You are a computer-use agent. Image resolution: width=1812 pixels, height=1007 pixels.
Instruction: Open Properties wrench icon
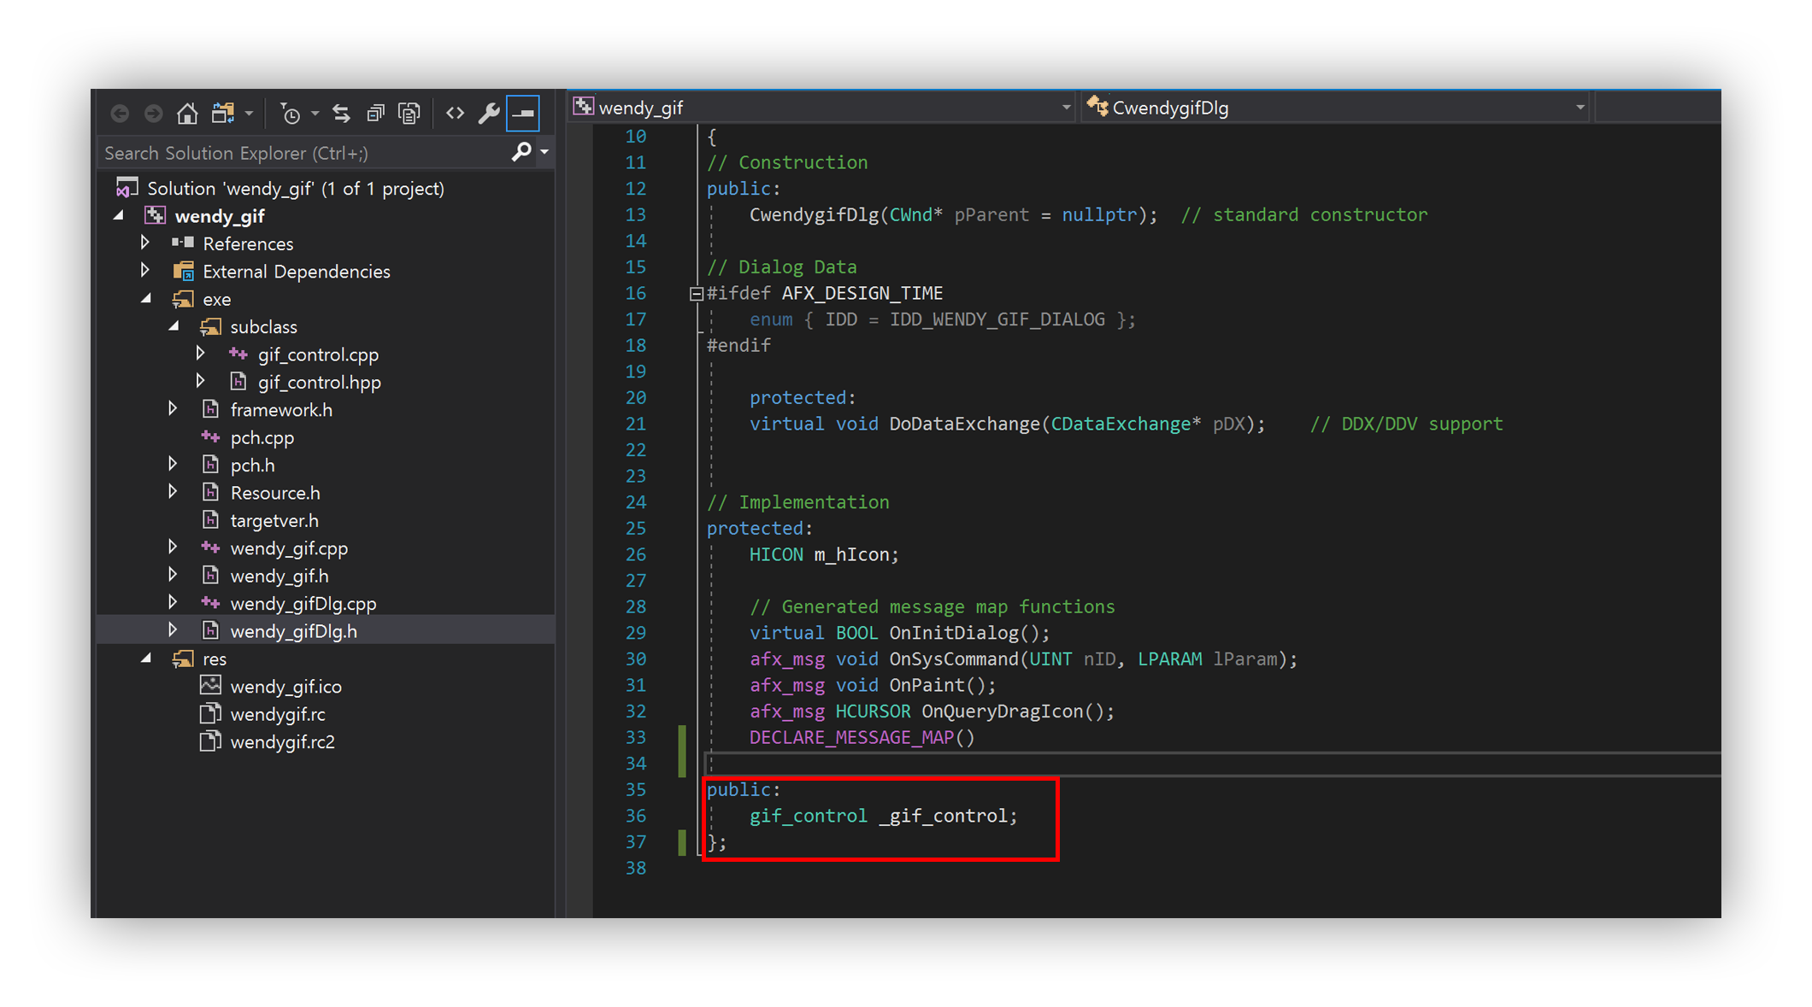(x=489, y=113)
